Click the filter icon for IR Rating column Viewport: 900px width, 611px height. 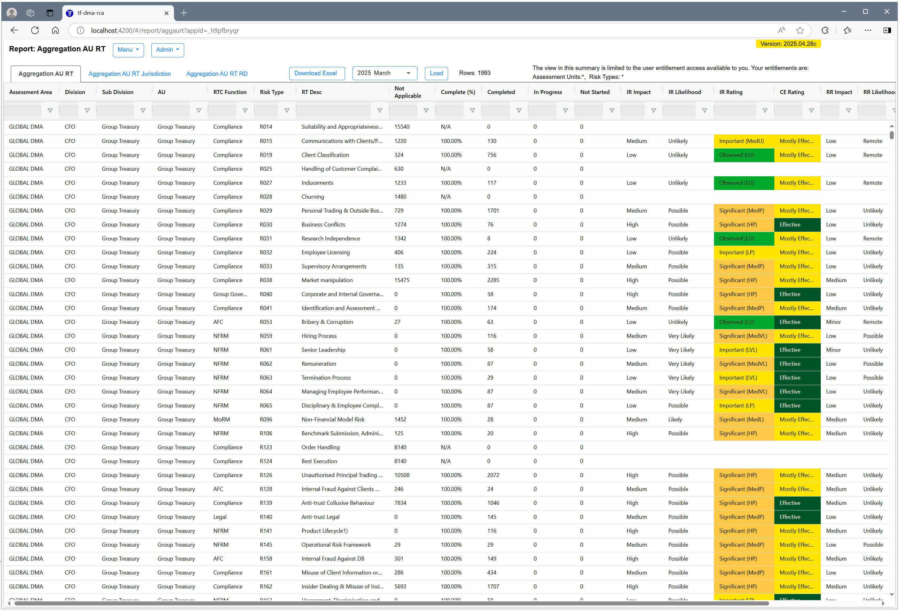click(x=764, y=111)
